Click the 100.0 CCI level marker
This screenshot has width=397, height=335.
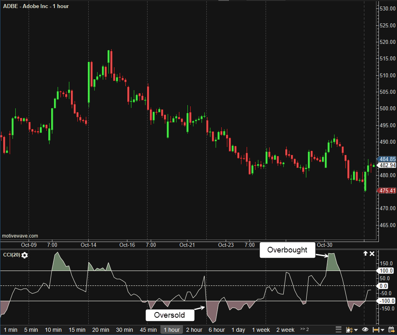386,271
